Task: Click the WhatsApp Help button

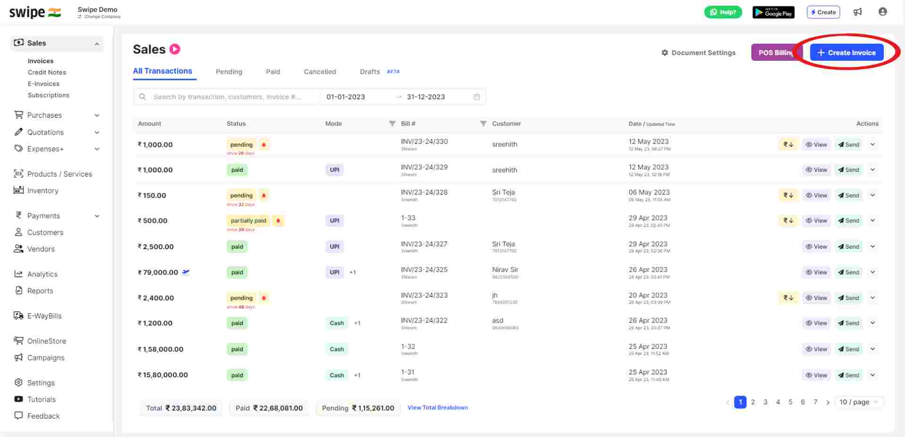Action: 723,12
